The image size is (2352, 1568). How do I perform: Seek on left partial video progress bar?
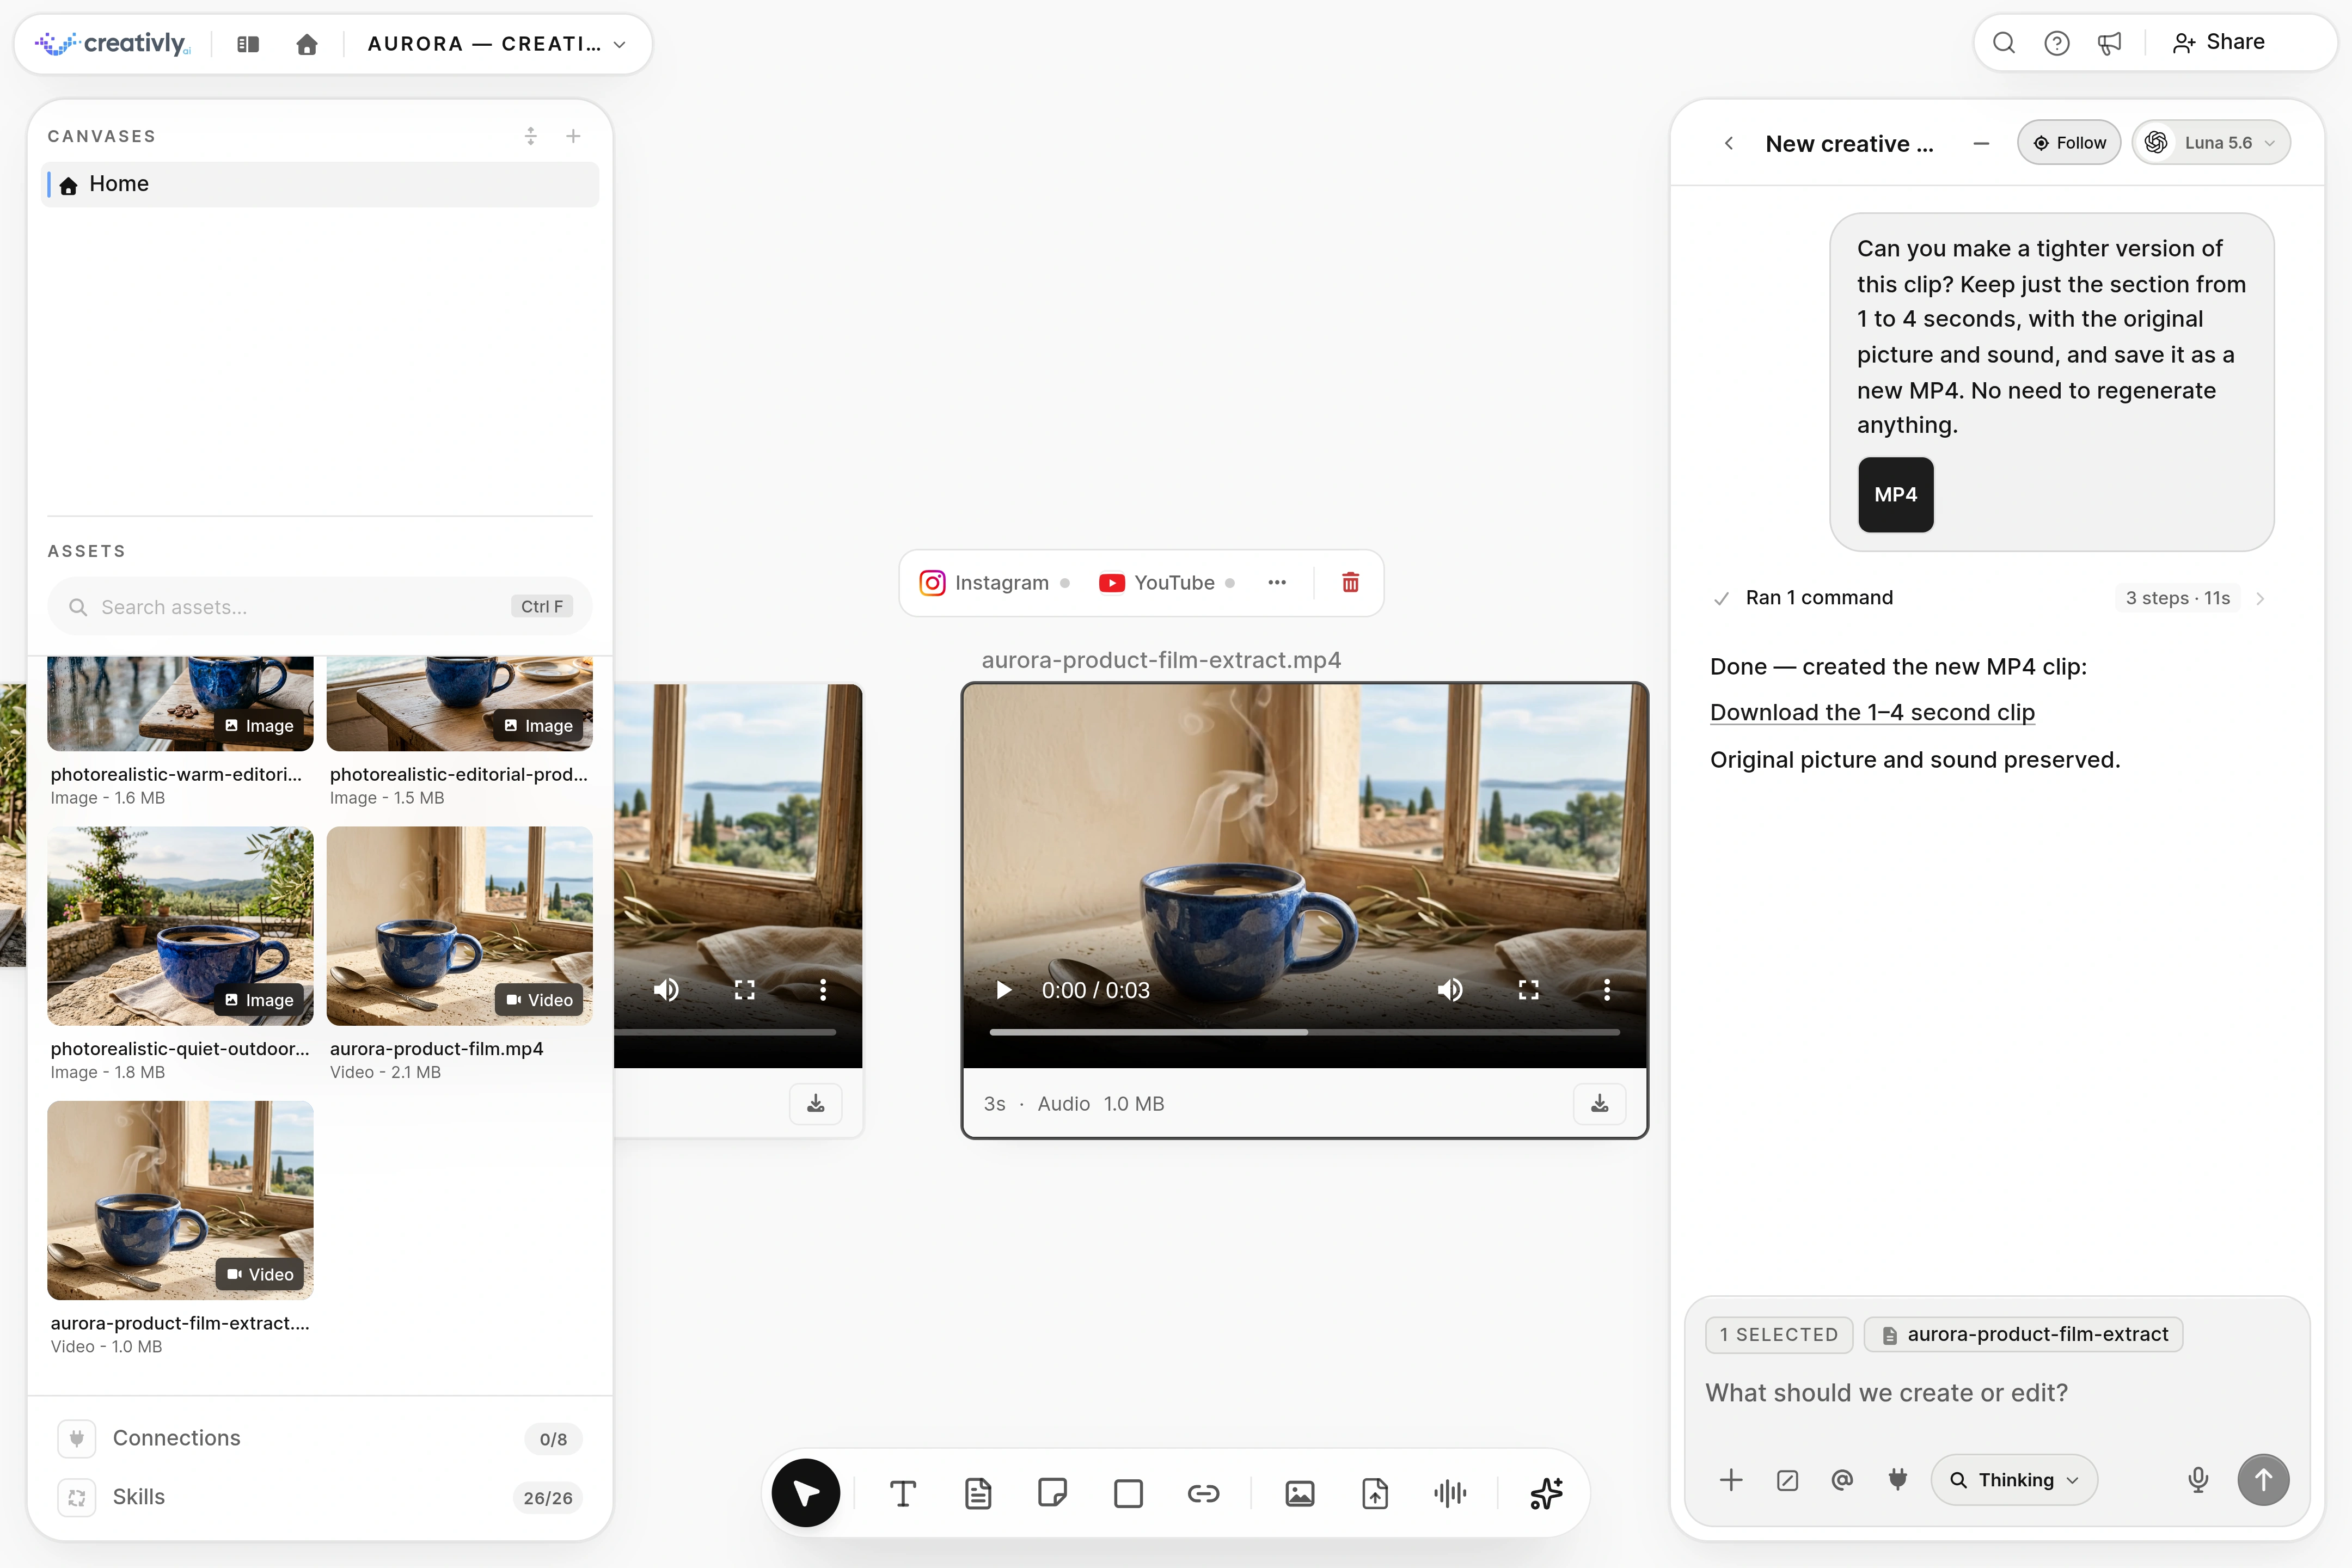[725, 1032]
